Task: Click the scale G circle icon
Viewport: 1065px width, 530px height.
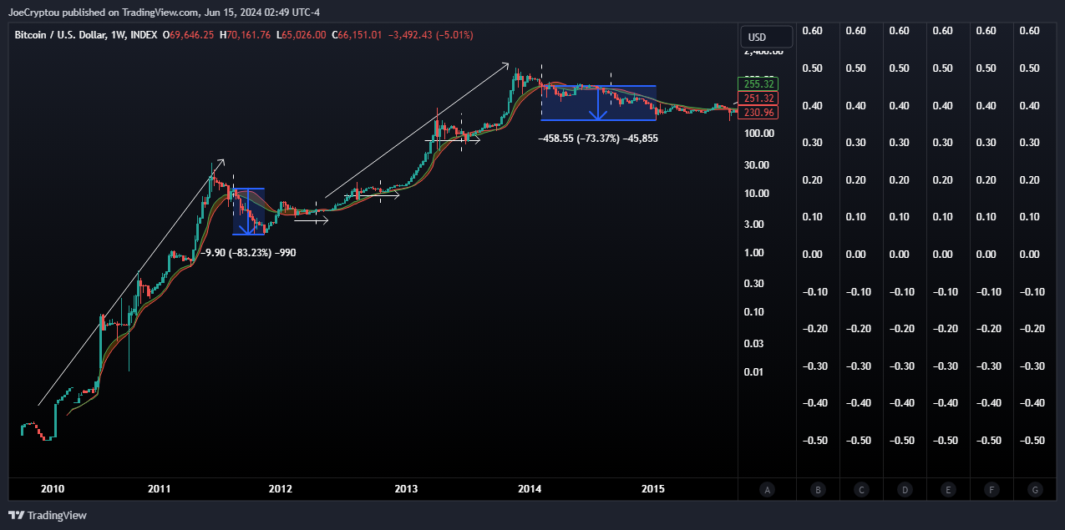Action: pyautogui.click(x=1035, y=490)
